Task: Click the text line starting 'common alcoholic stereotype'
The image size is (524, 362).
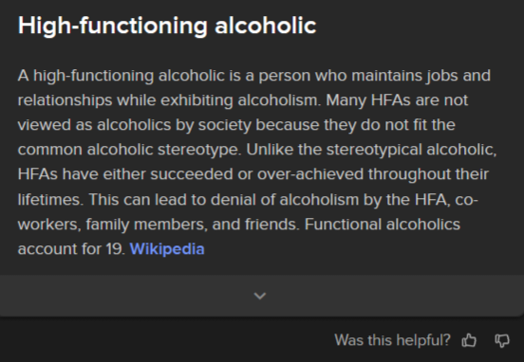Action: (x=257, y=150)
